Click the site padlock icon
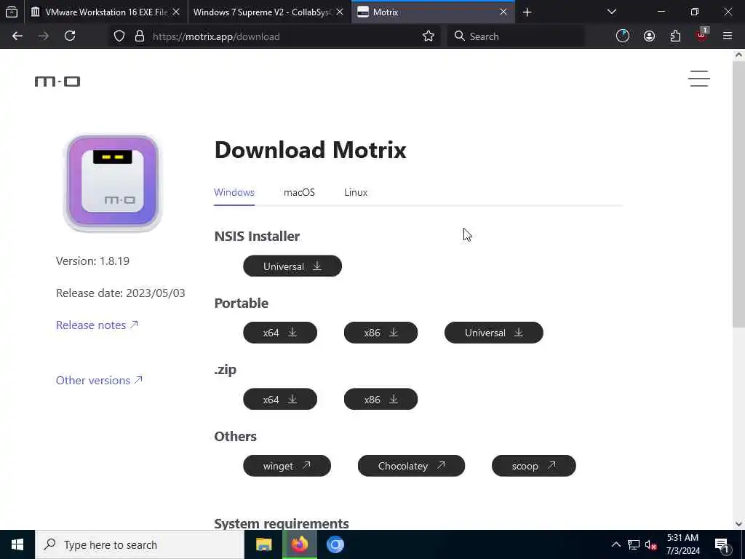 coord(139,36)
